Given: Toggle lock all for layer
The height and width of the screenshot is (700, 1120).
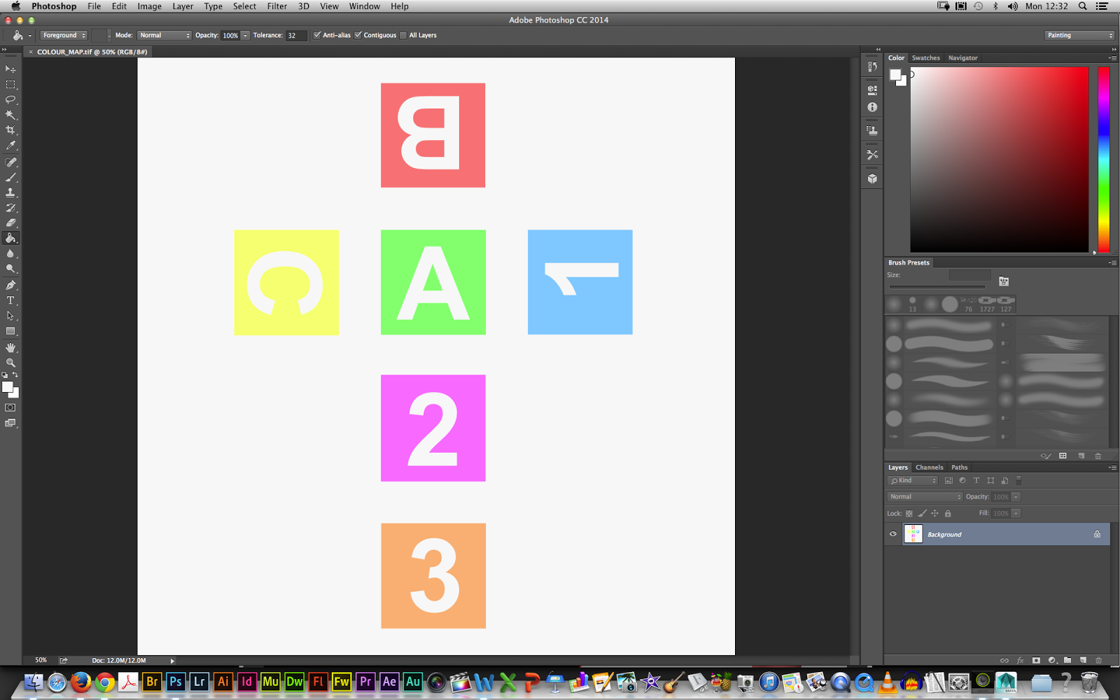Looking at the screenshot, I should [x=948, y=513].
